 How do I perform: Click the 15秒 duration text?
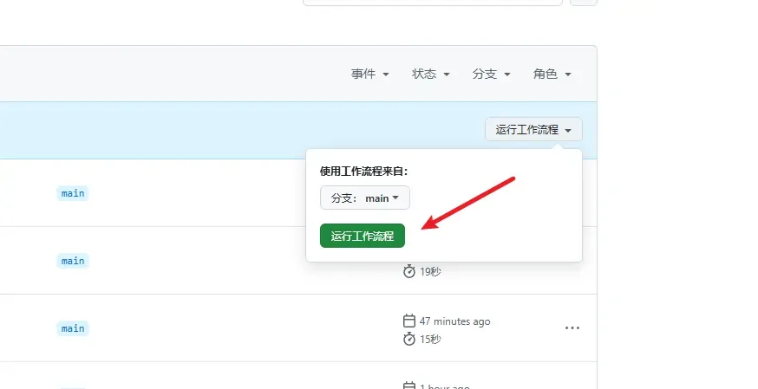coord(430,340)
